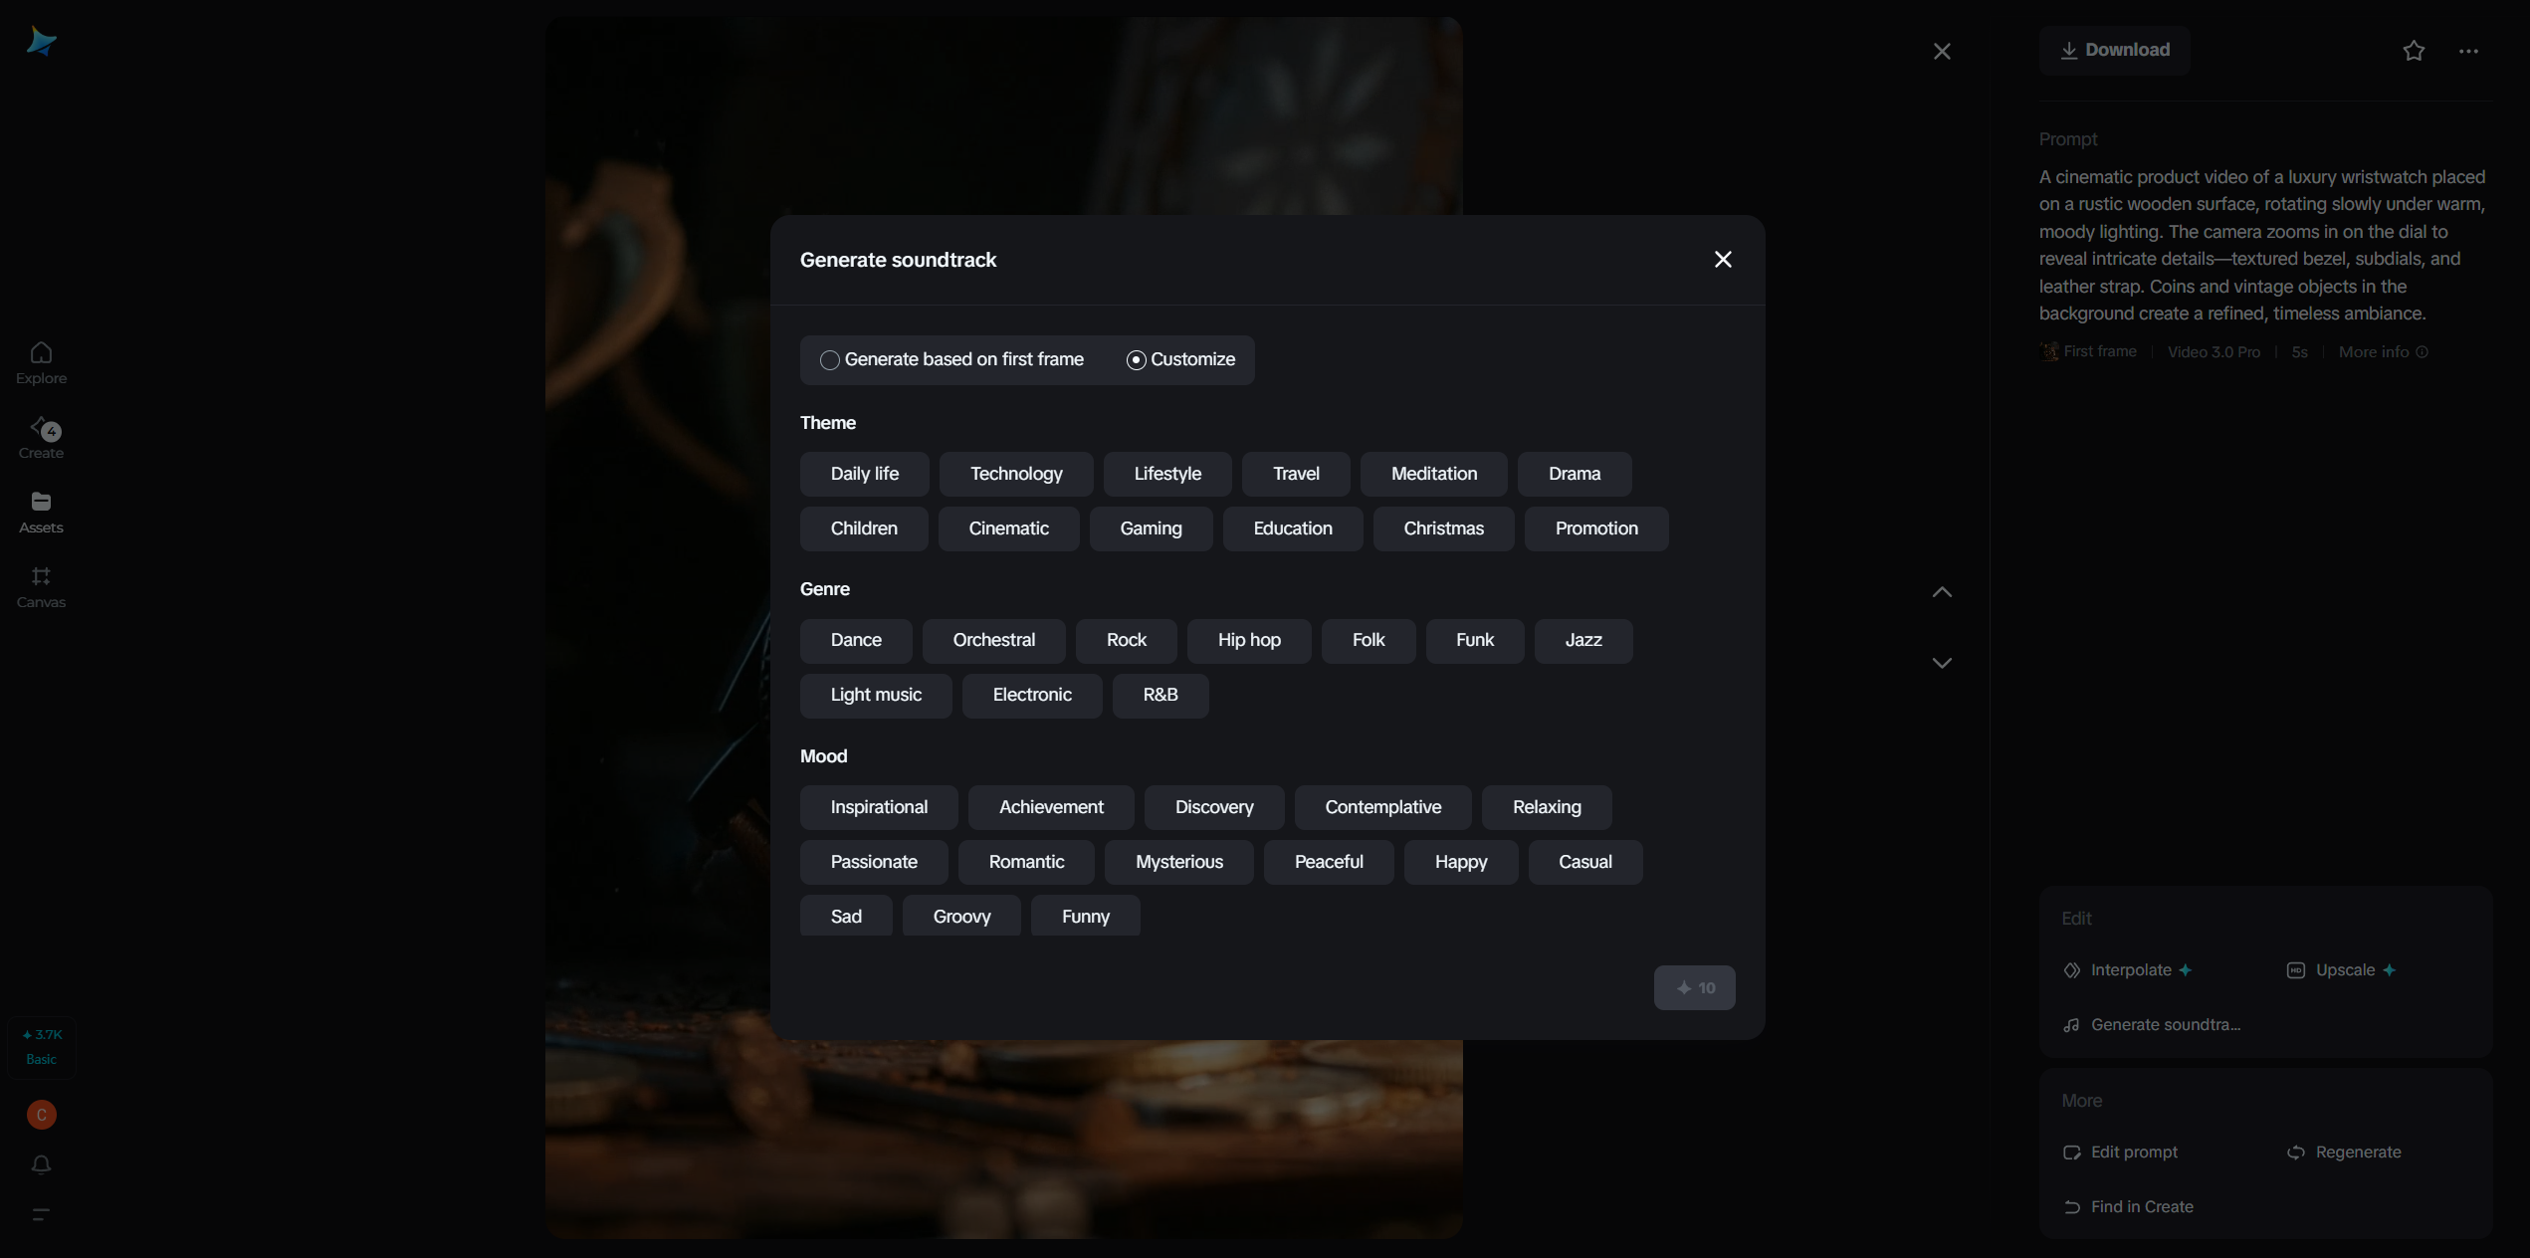Select the Customize radio option
This screenshot has height=1258, width=2530.
click(x=1180, y=360)
